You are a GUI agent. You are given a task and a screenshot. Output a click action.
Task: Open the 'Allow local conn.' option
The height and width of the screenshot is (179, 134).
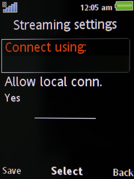click(53, 82)
